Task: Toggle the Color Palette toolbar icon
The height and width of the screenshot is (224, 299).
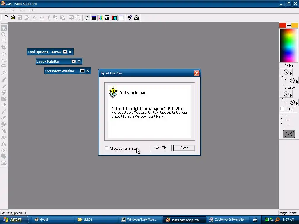Action: tap(100, 18)
